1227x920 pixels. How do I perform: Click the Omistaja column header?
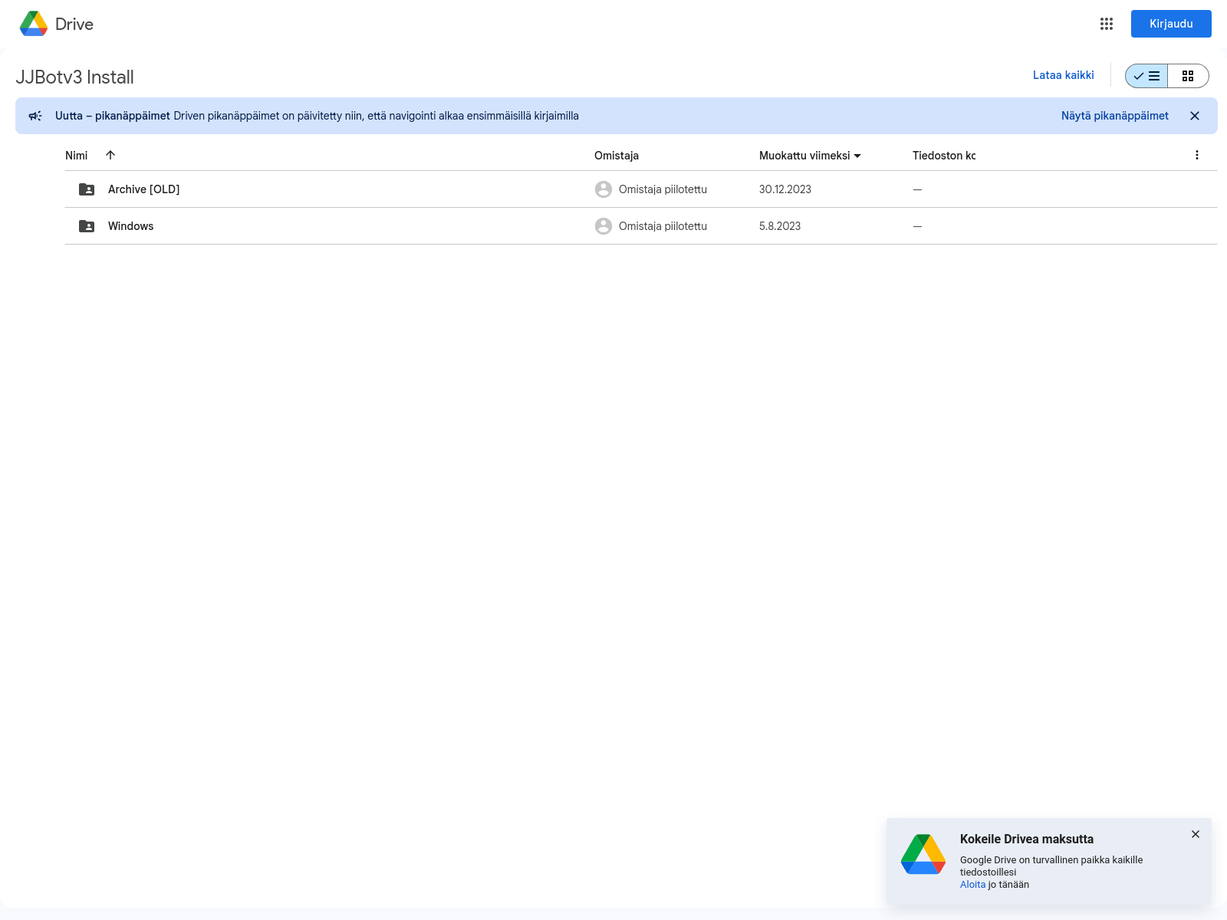[x=617, y=156]
